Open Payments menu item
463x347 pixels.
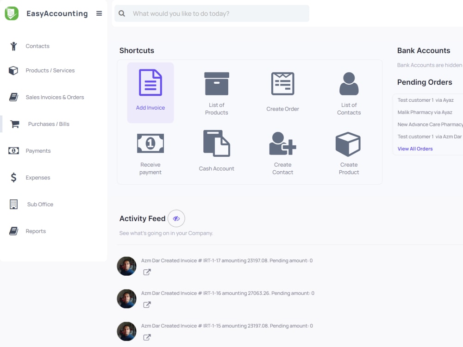coord(38,151)
